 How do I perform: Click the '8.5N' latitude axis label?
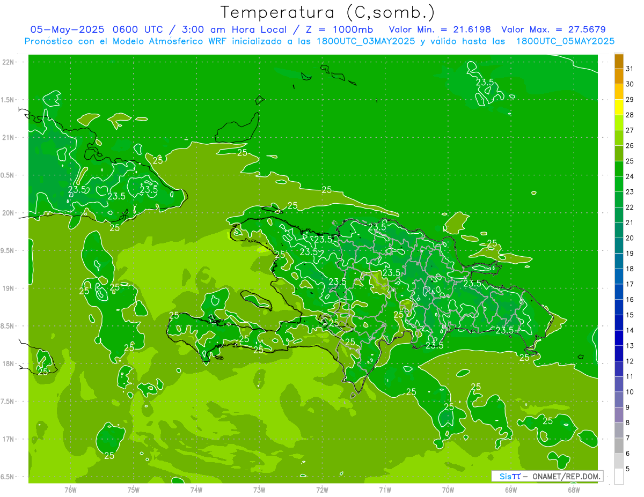click(8, 326)
